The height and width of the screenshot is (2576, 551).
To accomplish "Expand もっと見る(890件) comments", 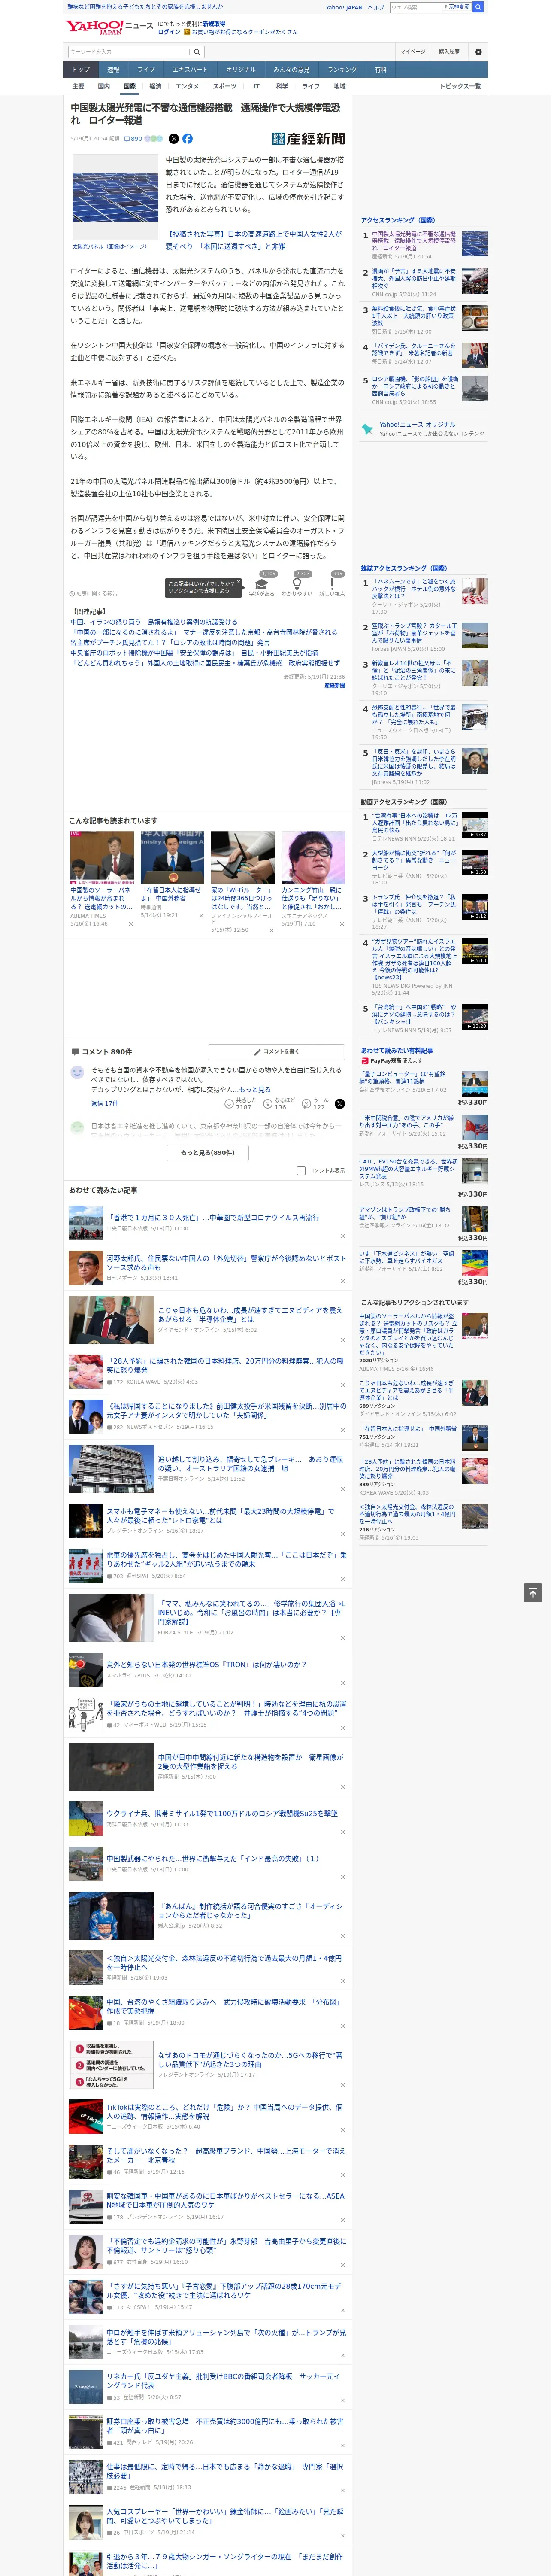I will 208,1153.
